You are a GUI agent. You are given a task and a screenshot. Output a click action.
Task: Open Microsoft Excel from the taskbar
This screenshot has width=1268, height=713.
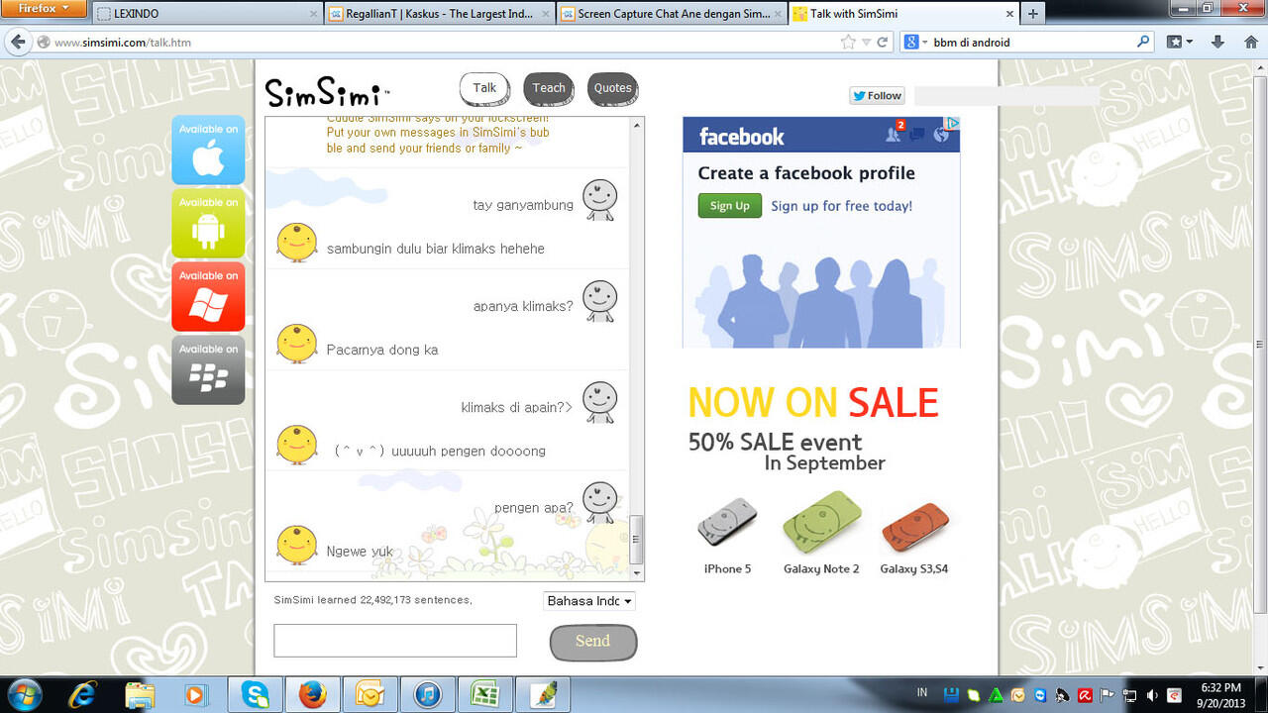[484, 693]
